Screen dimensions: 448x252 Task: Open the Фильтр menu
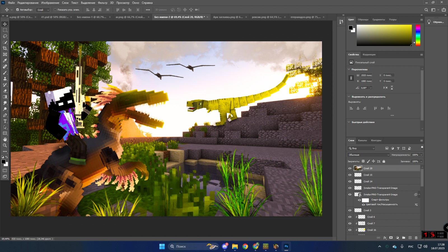tap(102, 3)
